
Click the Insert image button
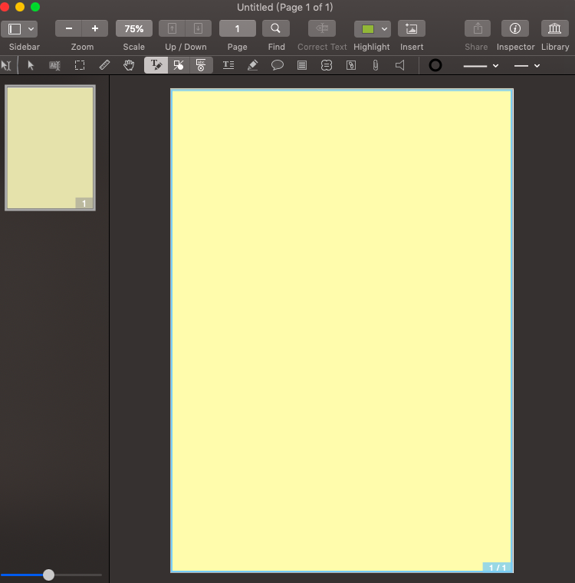(x=412, y=28)
